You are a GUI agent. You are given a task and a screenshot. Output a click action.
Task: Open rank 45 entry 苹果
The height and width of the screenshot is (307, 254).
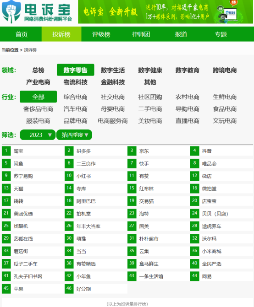tap(33, 289)
